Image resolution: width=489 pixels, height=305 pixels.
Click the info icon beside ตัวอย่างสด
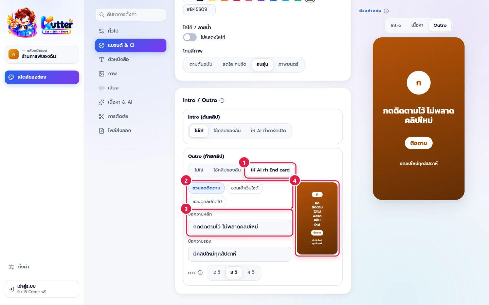386,11
